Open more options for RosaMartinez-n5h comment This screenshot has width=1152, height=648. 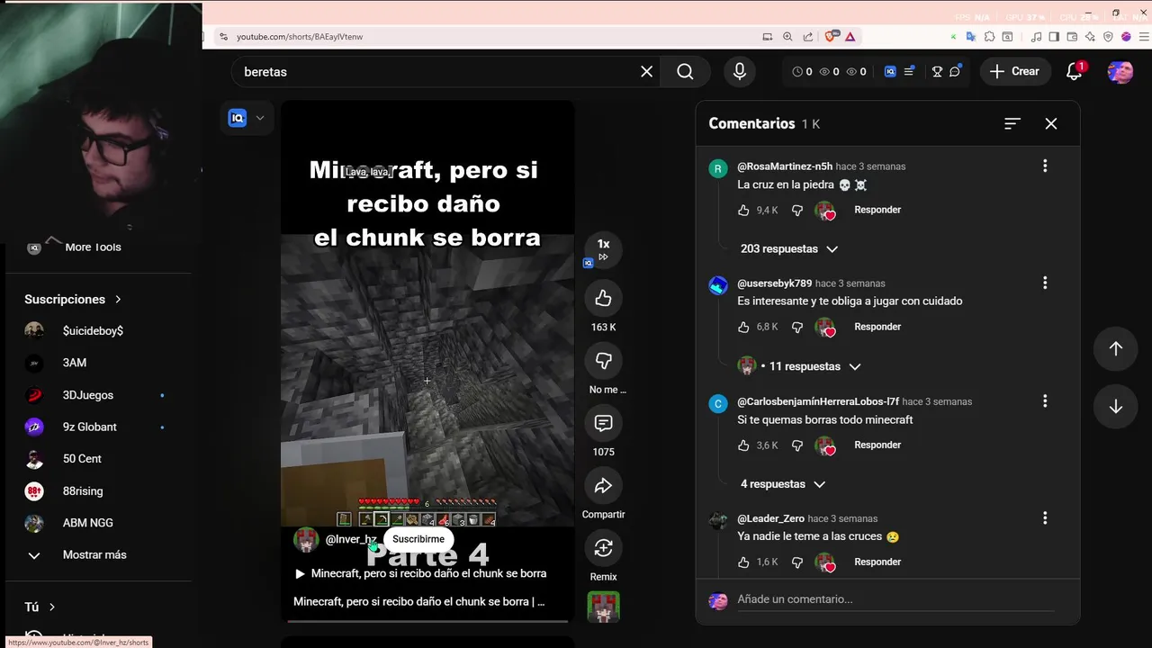tap(1045, 166)
